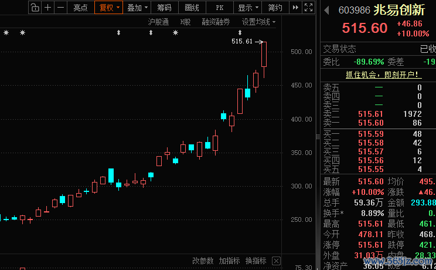Click the diamond event marker below 设置均线
Image resolution: width=436 pixels, height=270 pixels.
click(x=240, y=33)
